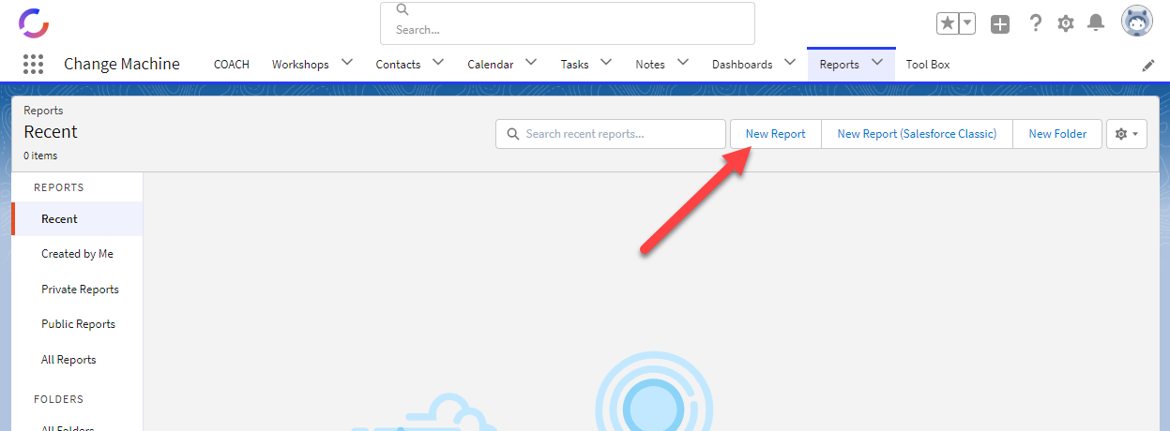
Task: Open the Global Actions plus icon
Action: [x=1000, y=23]
